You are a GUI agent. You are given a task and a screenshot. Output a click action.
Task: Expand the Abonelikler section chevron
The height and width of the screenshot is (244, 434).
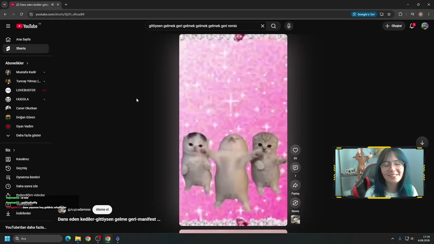(x=27, y=63)
